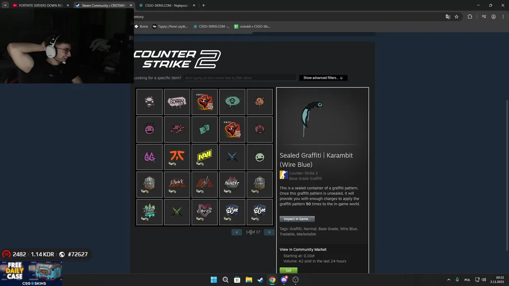This screenshot has height=286, width=509.
Task: Select the orange Fnatic logo graffiti
Action: pos(177,157)
